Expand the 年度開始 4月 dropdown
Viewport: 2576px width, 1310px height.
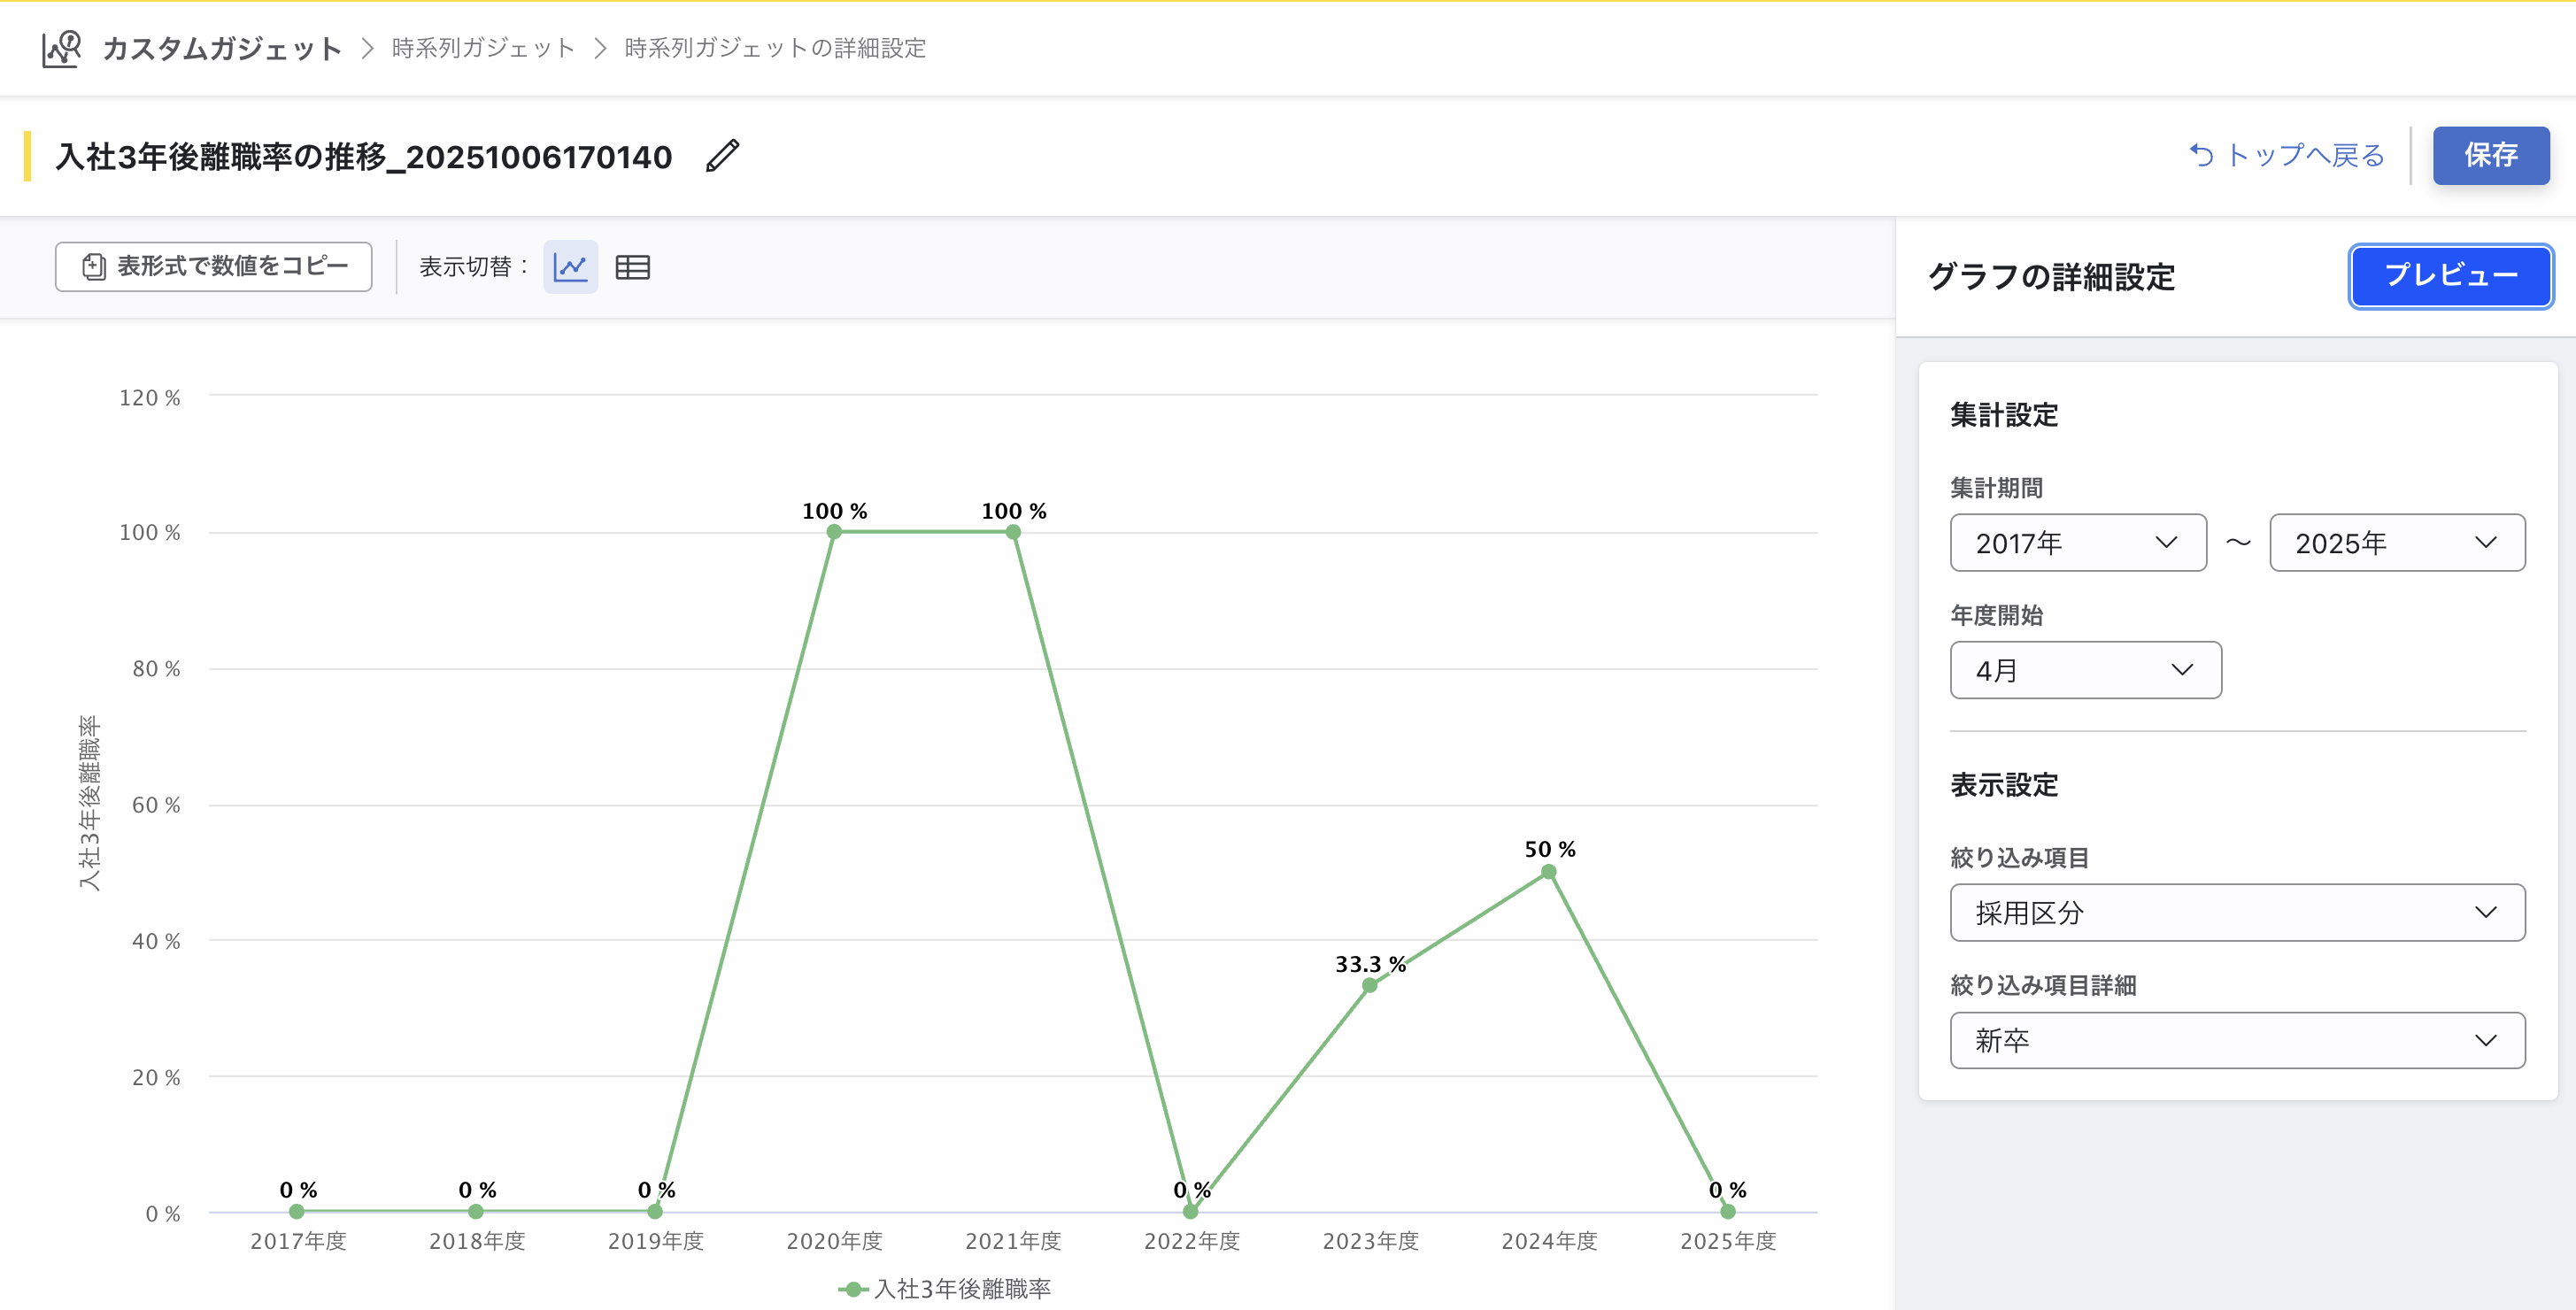tap(2085, 670)
